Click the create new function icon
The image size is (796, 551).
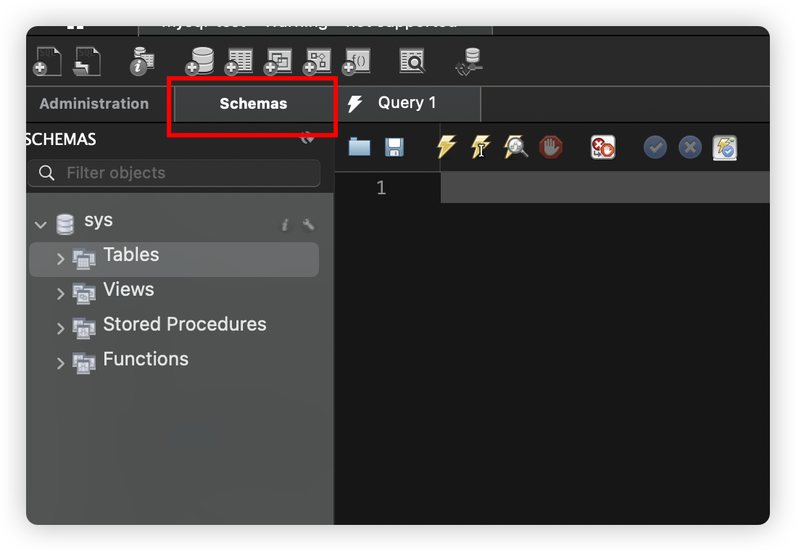pos(356,61)
